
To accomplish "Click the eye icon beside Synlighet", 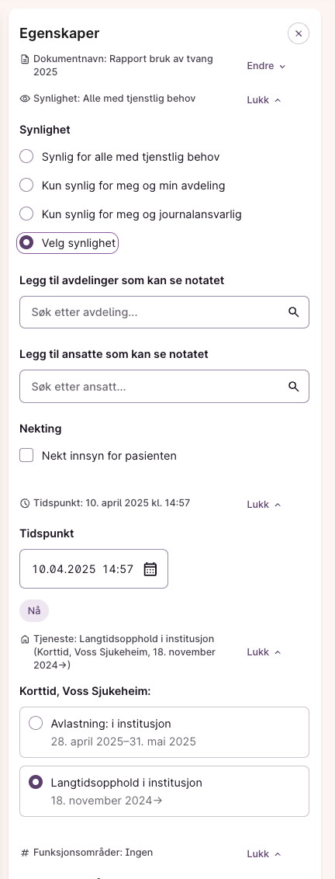I will pyautogui.click(x=25, y=99).
